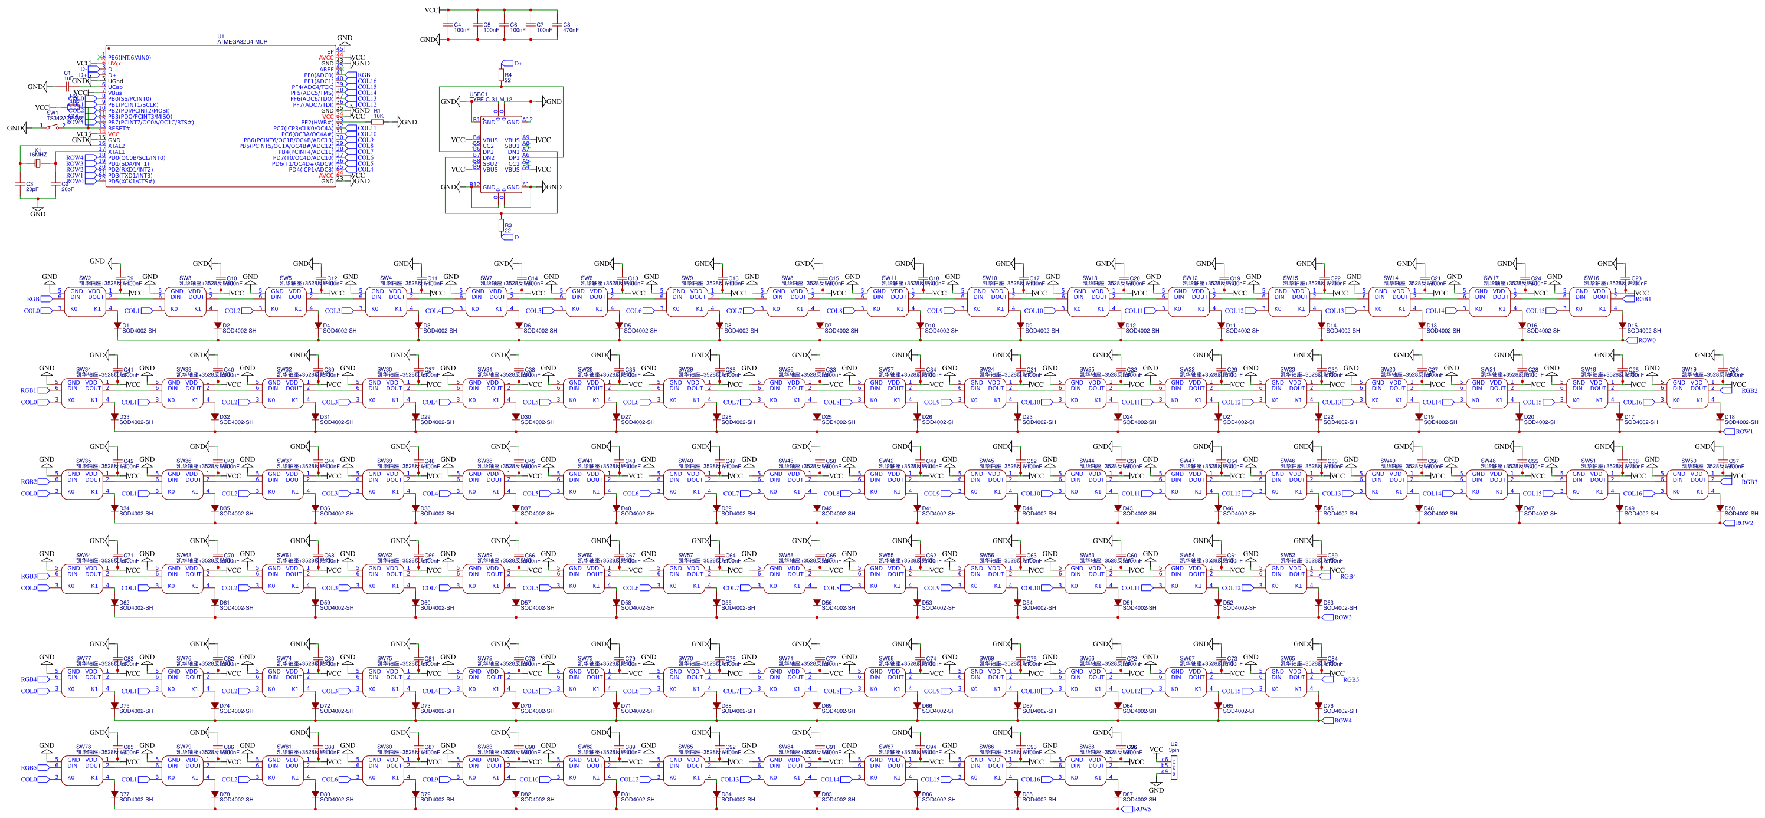Click the D+ net flag above R4

coord(507,63)
